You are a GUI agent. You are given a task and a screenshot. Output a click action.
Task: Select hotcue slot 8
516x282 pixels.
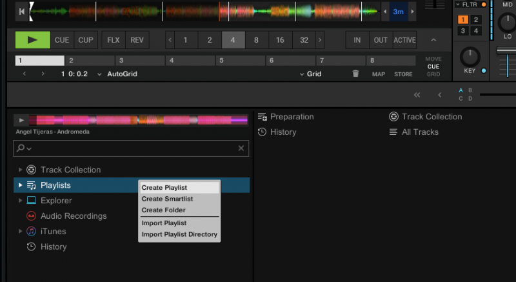tap(391, 60)
